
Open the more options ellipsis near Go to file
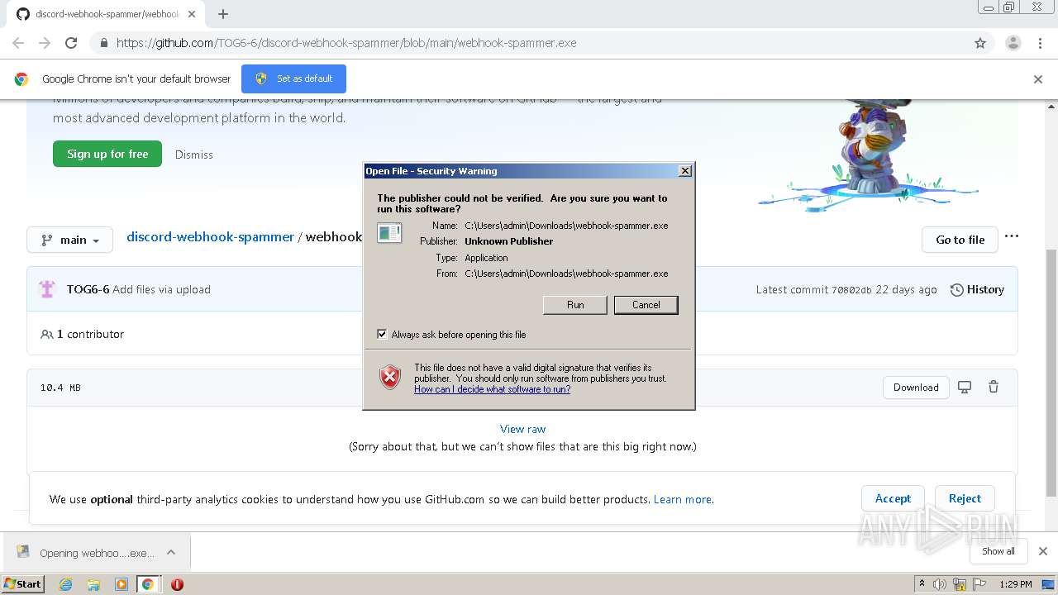tap(1012, 236)
